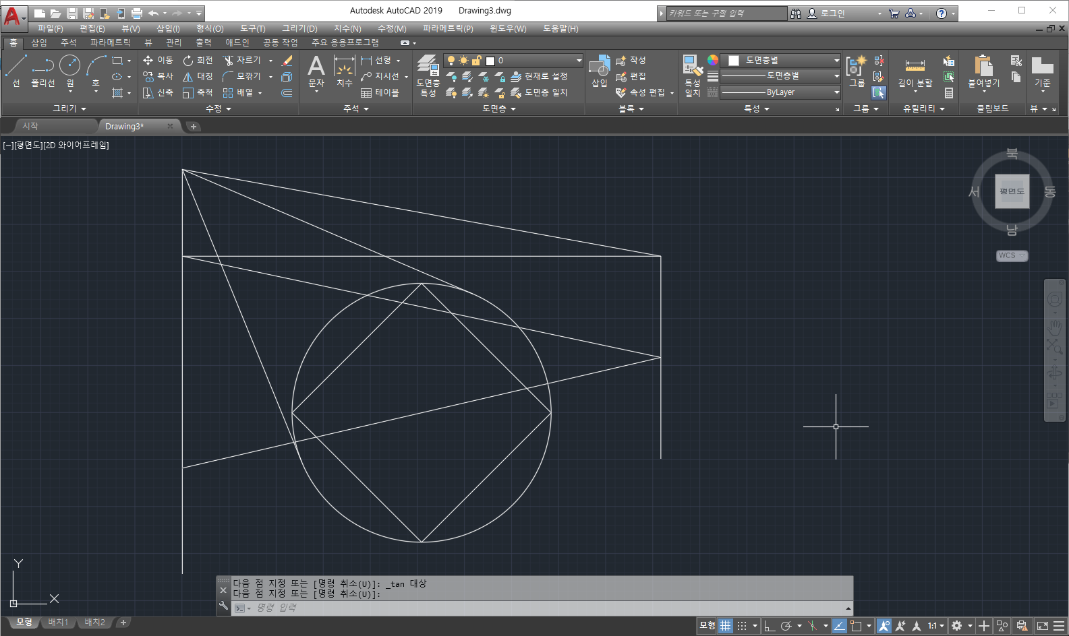Toggle isometric drafting in status bar
Viewport: 1069px width, 636px height.
[x=813, y=626]
